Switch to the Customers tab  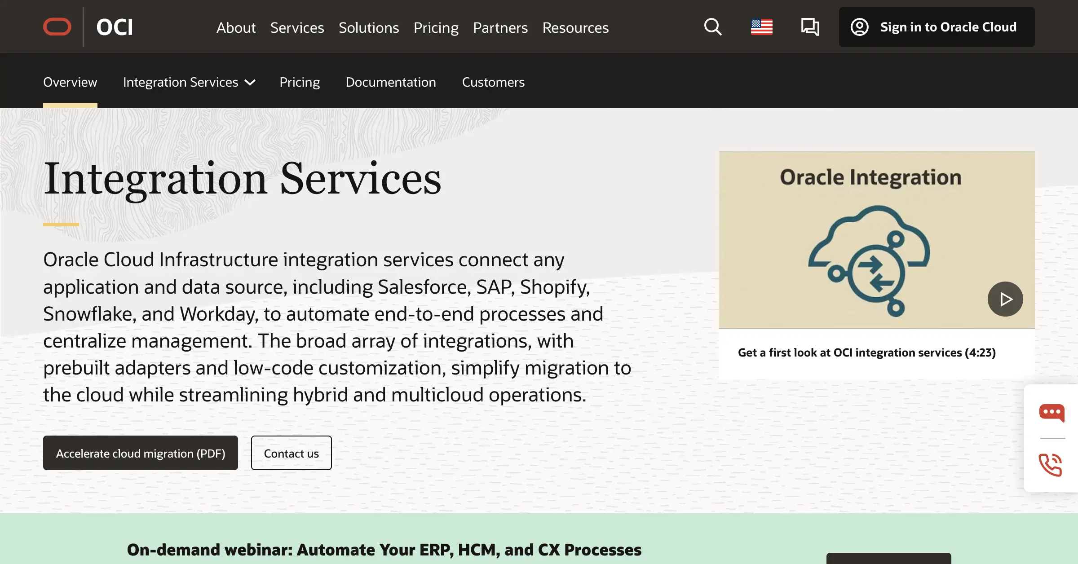point(493,82)
